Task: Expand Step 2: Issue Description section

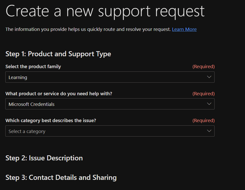Action: point(44,158)
